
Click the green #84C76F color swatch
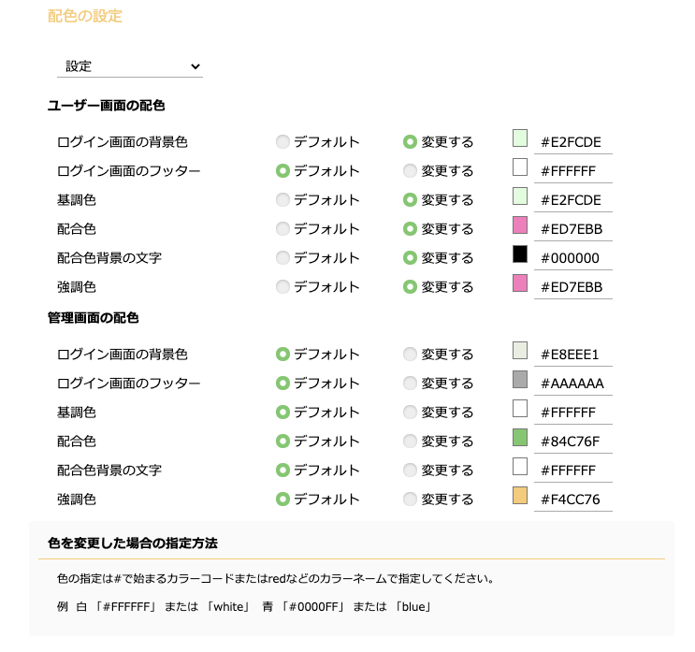[520, 438]
